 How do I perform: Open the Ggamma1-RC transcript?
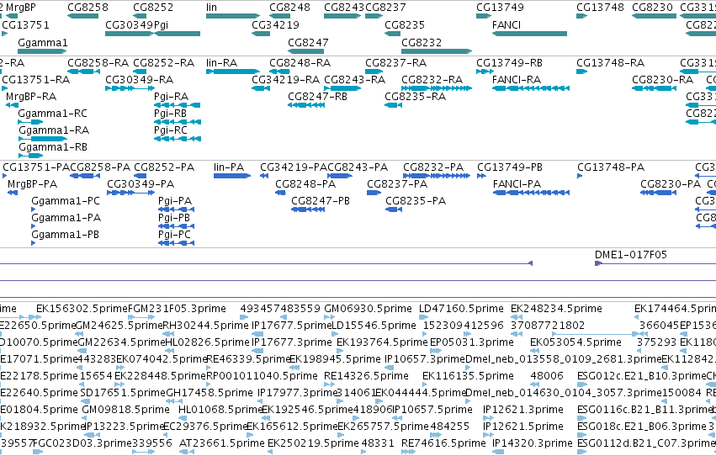(30, 122)
